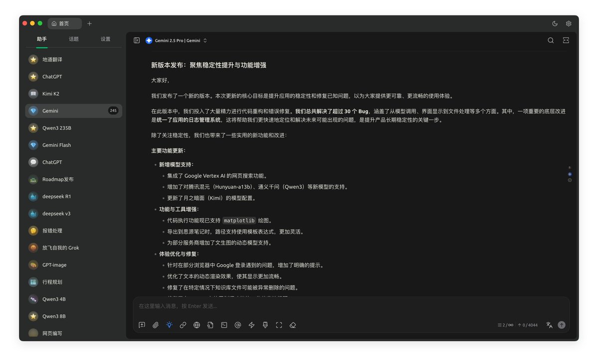This screenshot has height=364, width=598.
Task: Click the Gemini Flash diamond avatar icon
Action: pyautogui.click(x=33, y=145)
